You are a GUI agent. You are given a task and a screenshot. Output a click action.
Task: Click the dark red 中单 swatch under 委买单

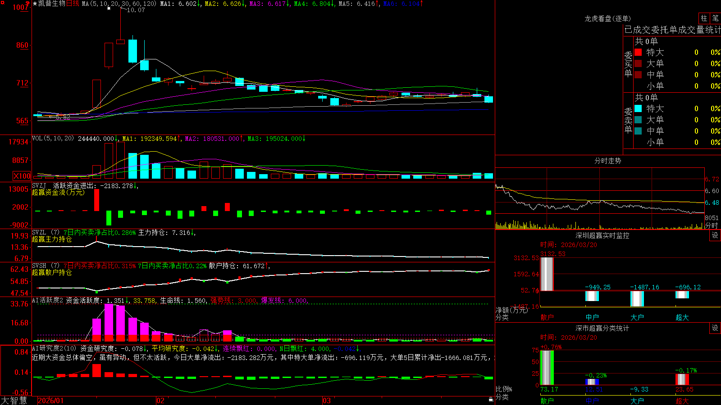click(638, 74)
